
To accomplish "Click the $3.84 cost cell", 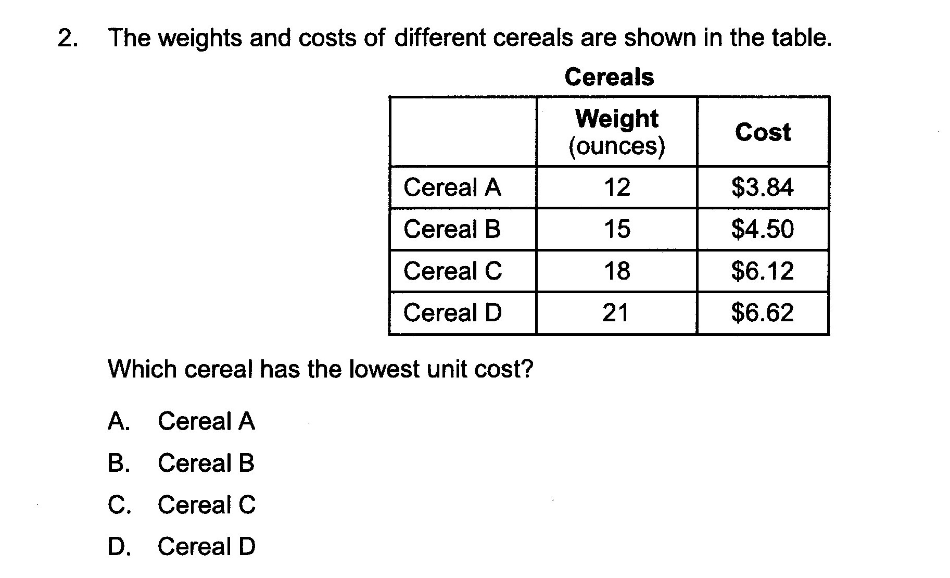I will tap(763, 187).
